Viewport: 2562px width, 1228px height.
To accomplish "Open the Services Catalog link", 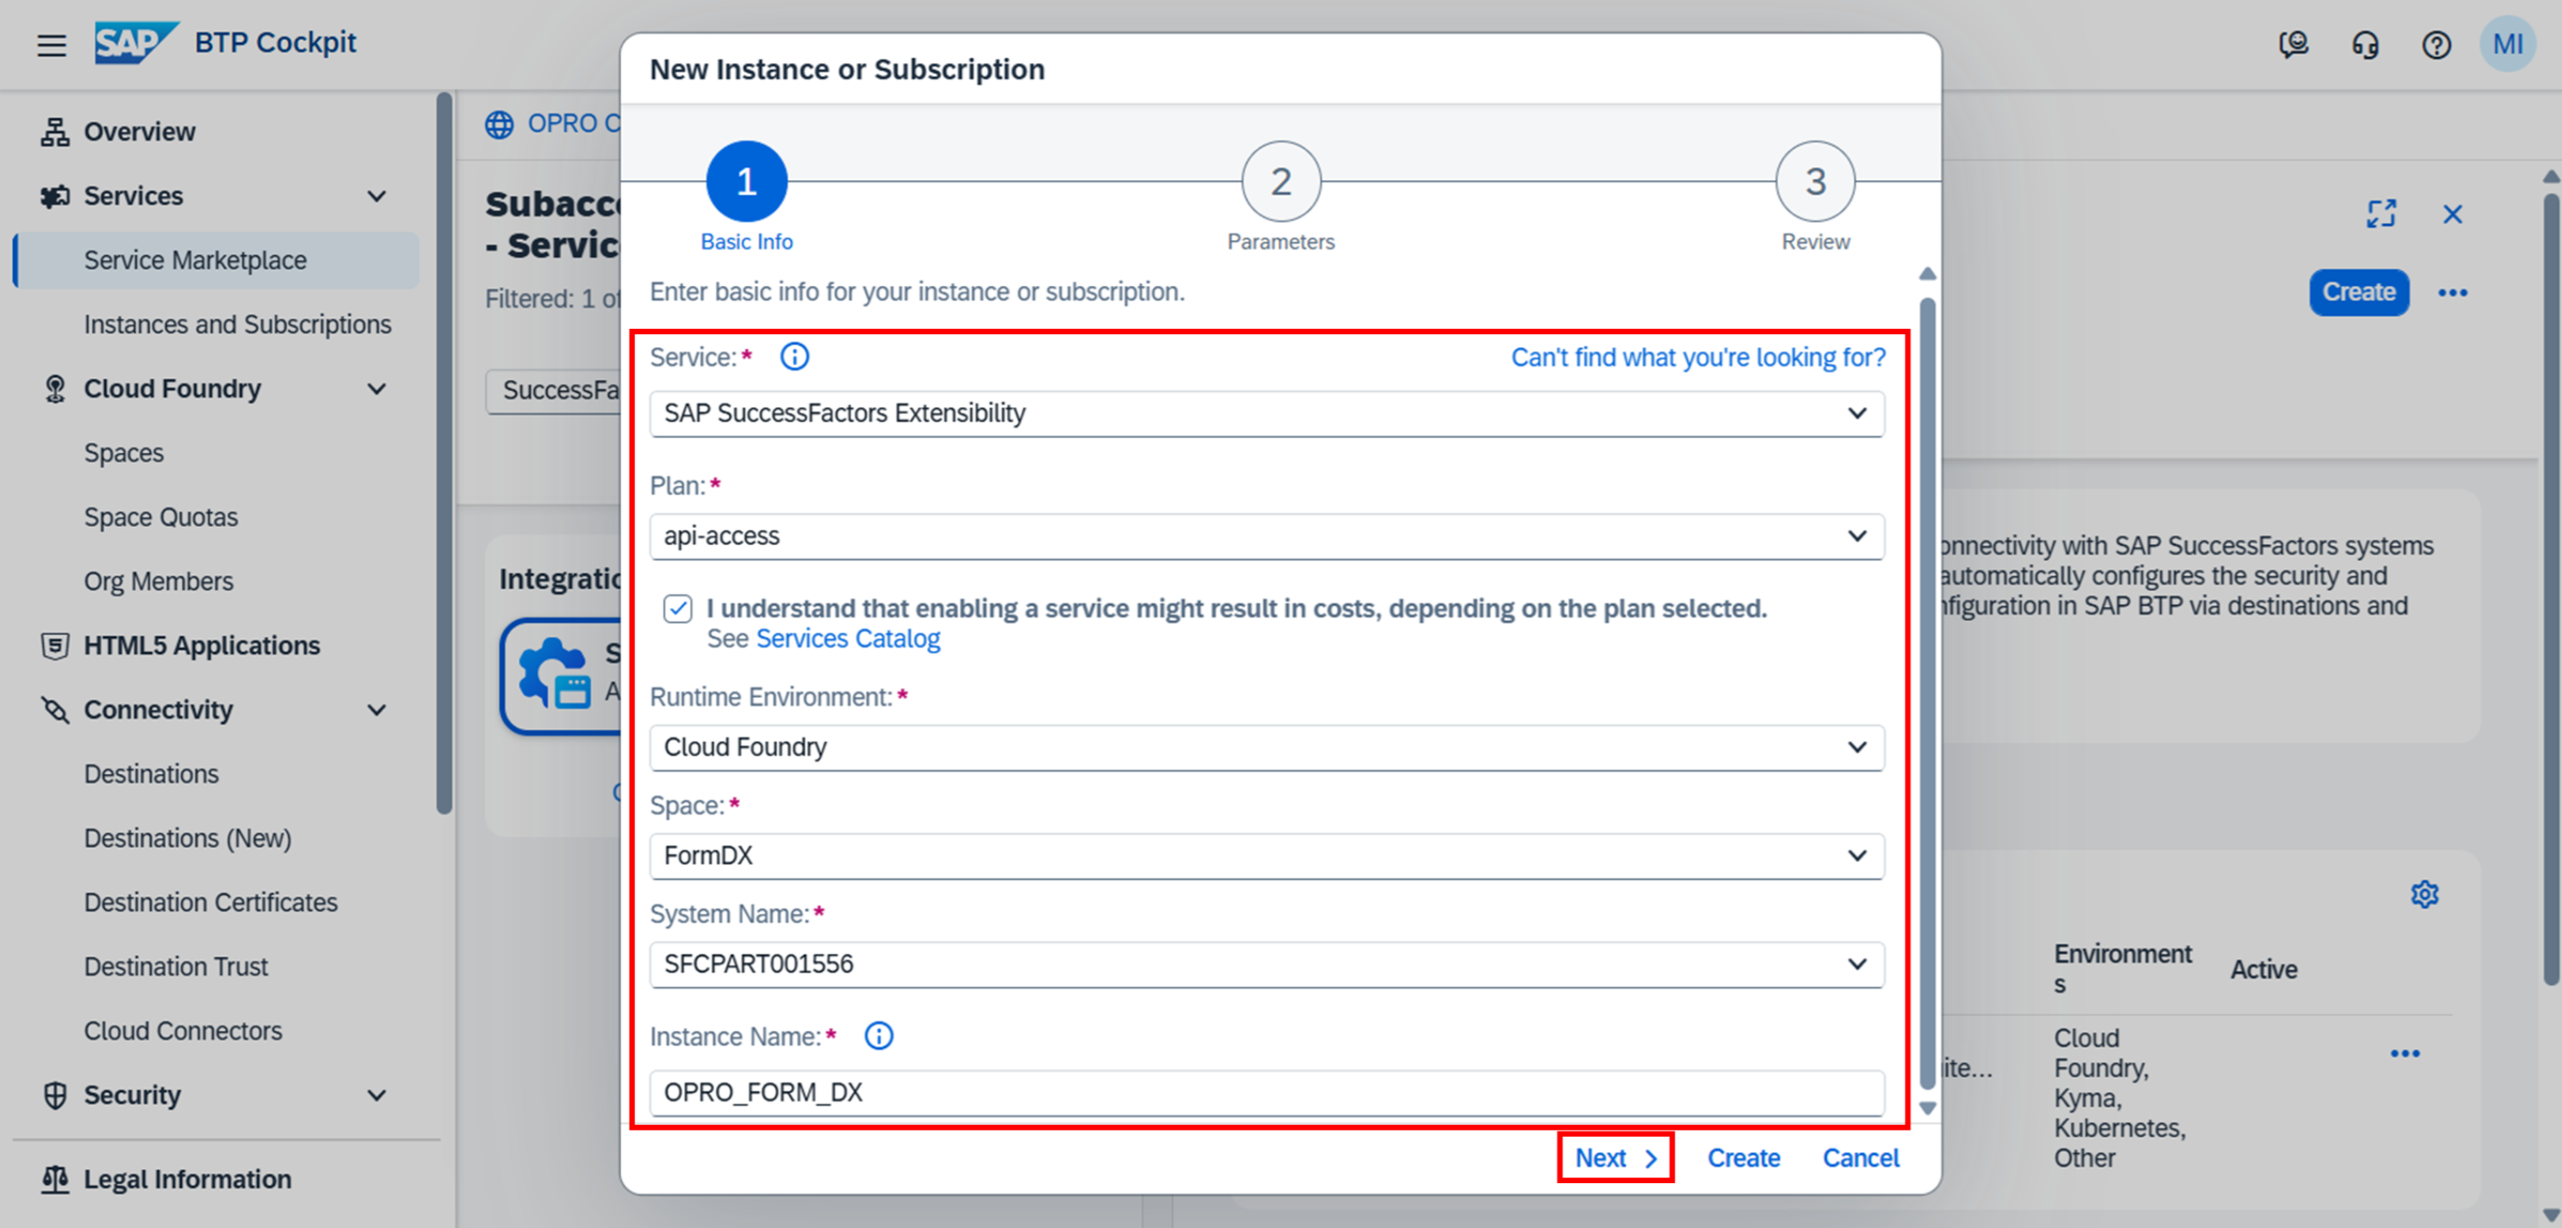I will pos(848,638).
